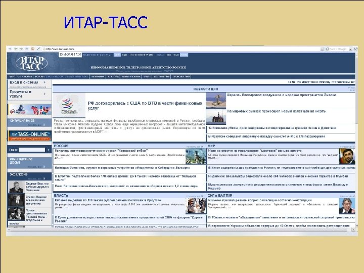This screenshot has height=273, width=364.
Task: Open Блиндаж боевиков Кабардино-Балкарии headline
Action: pos(122,167)
